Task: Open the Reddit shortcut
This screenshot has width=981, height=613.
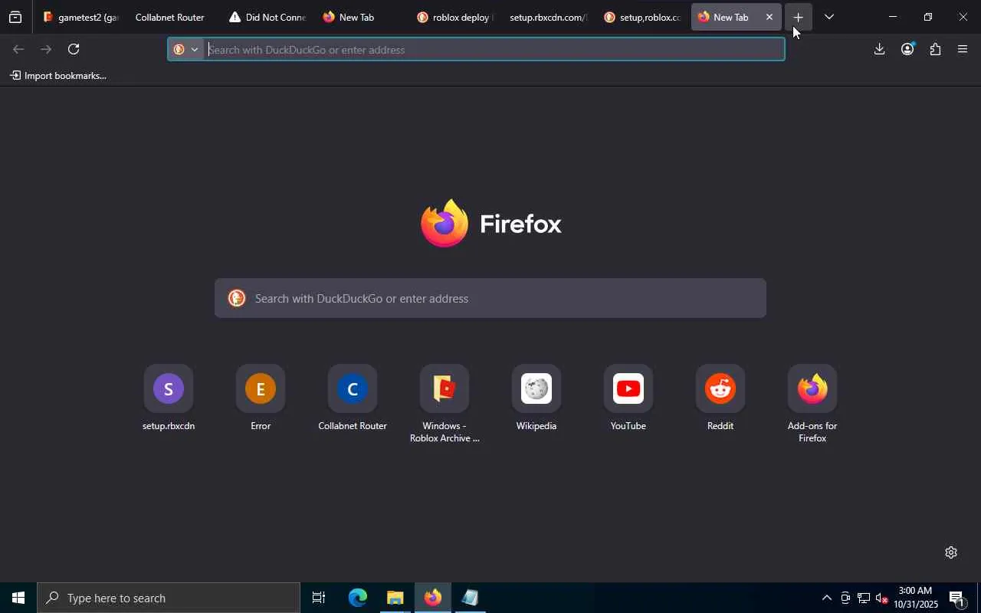Action: coord(720,399)
